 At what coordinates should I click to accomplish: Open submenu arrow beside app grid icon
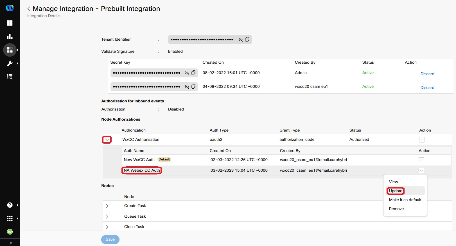point(17,219)
